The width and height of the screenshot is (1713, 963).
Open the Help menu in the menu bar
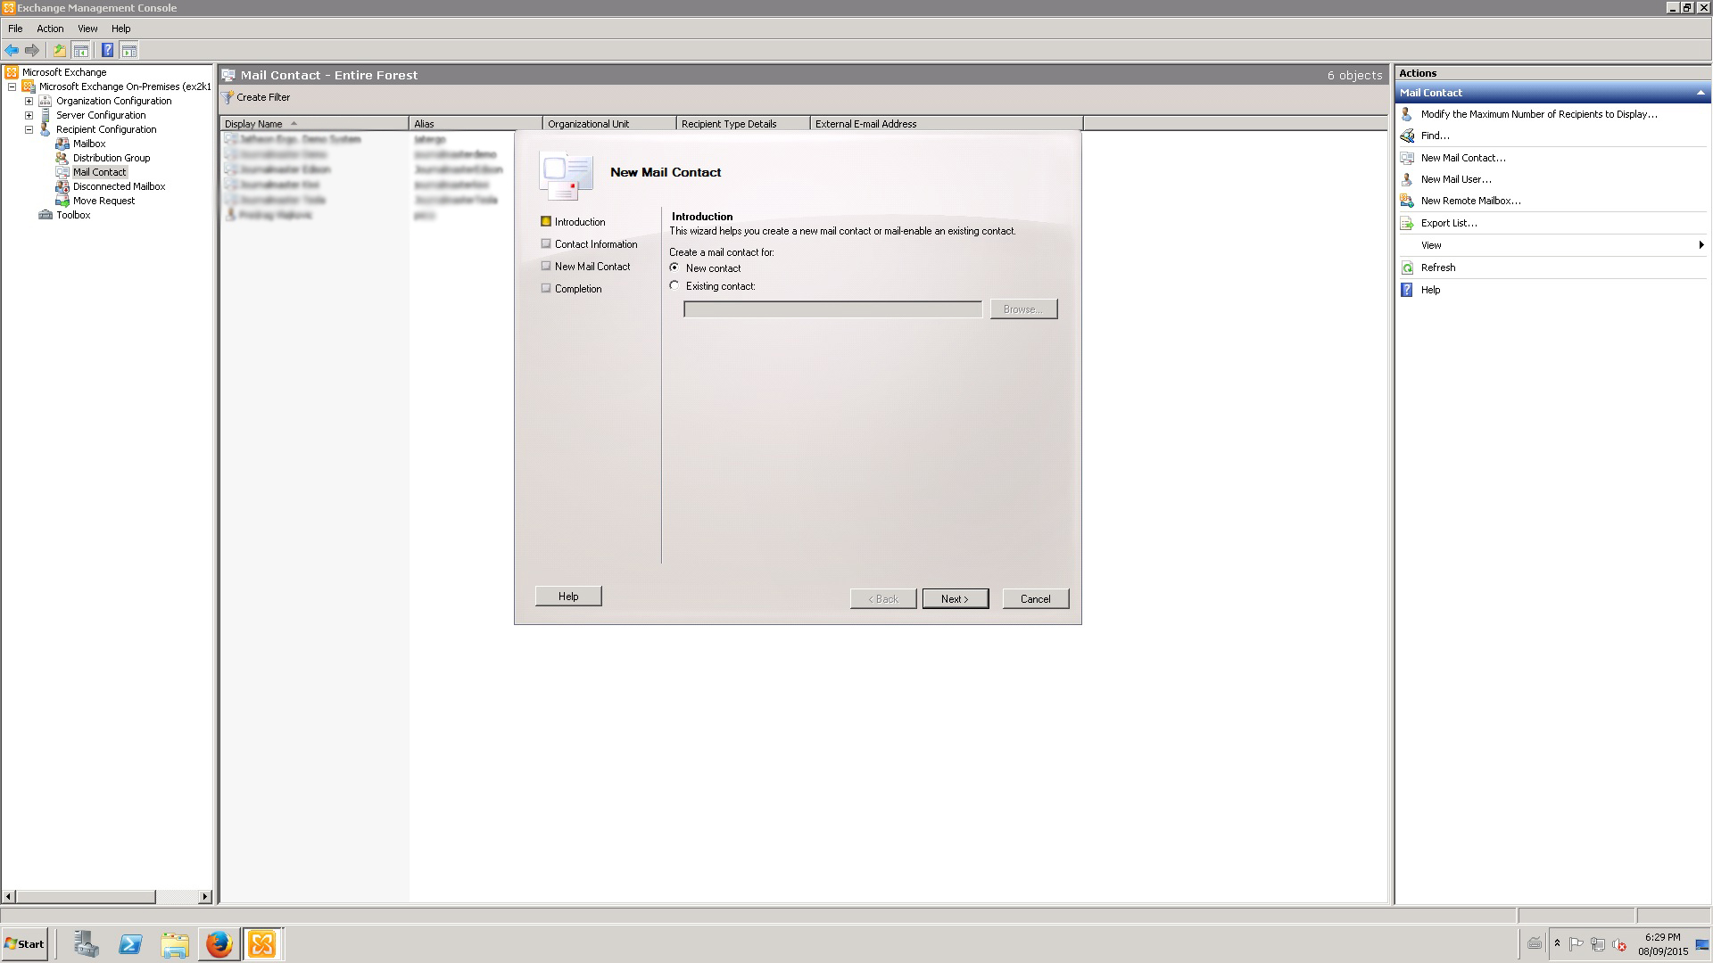click(120, 29)
